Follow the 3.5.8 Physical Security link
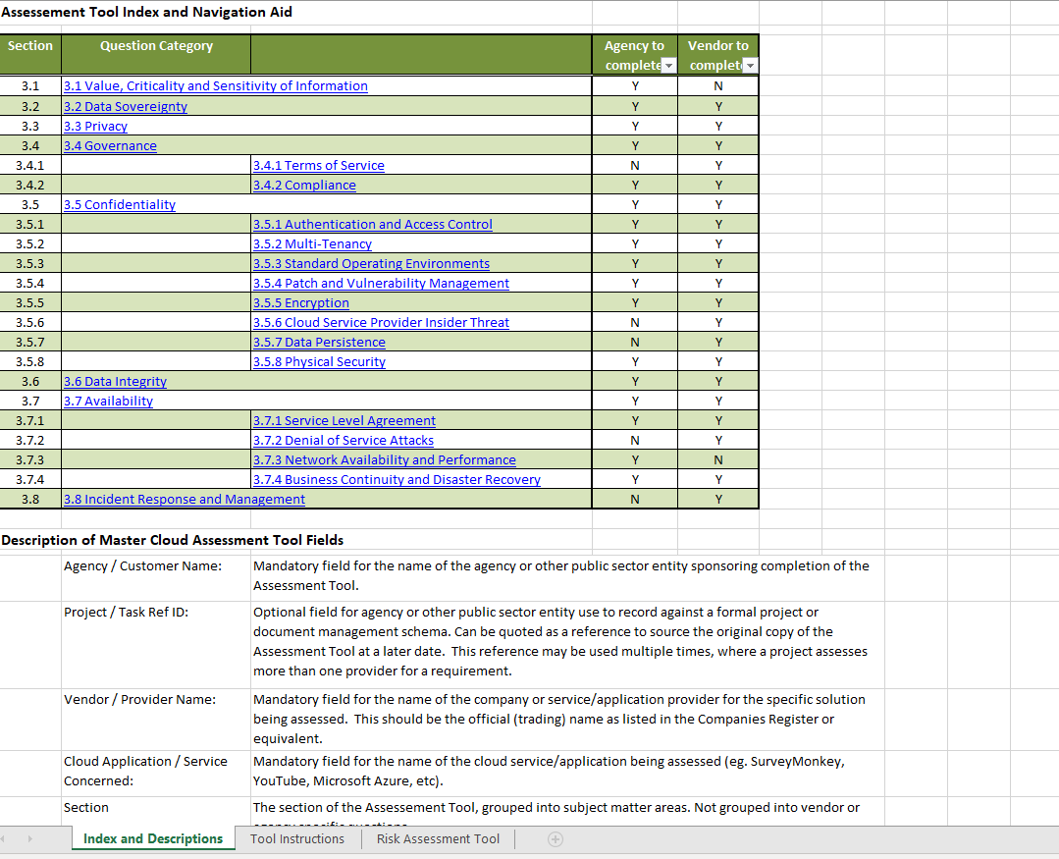 coord(319,361)
